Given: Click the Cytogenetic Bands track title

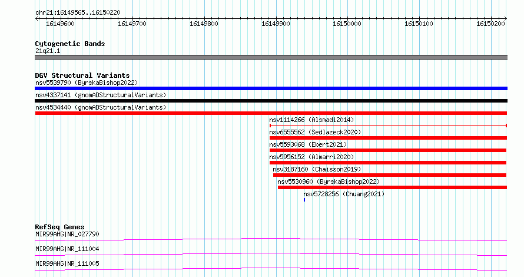Looking at the screenshot, I should (70, 44).
